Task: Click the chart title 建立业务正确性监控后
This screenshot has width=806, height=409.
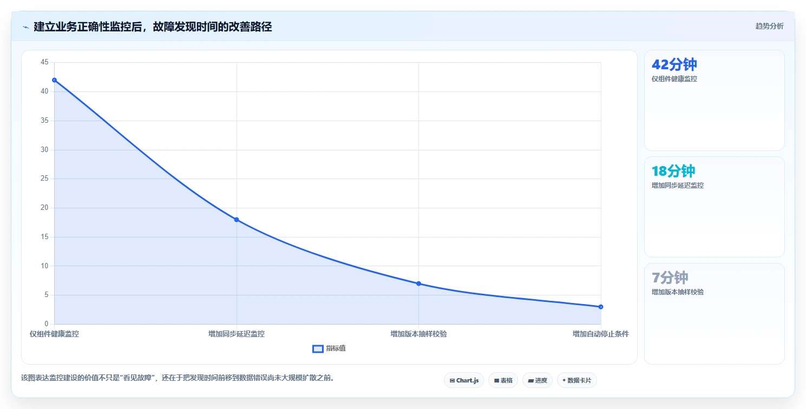Action: point(153,27)
